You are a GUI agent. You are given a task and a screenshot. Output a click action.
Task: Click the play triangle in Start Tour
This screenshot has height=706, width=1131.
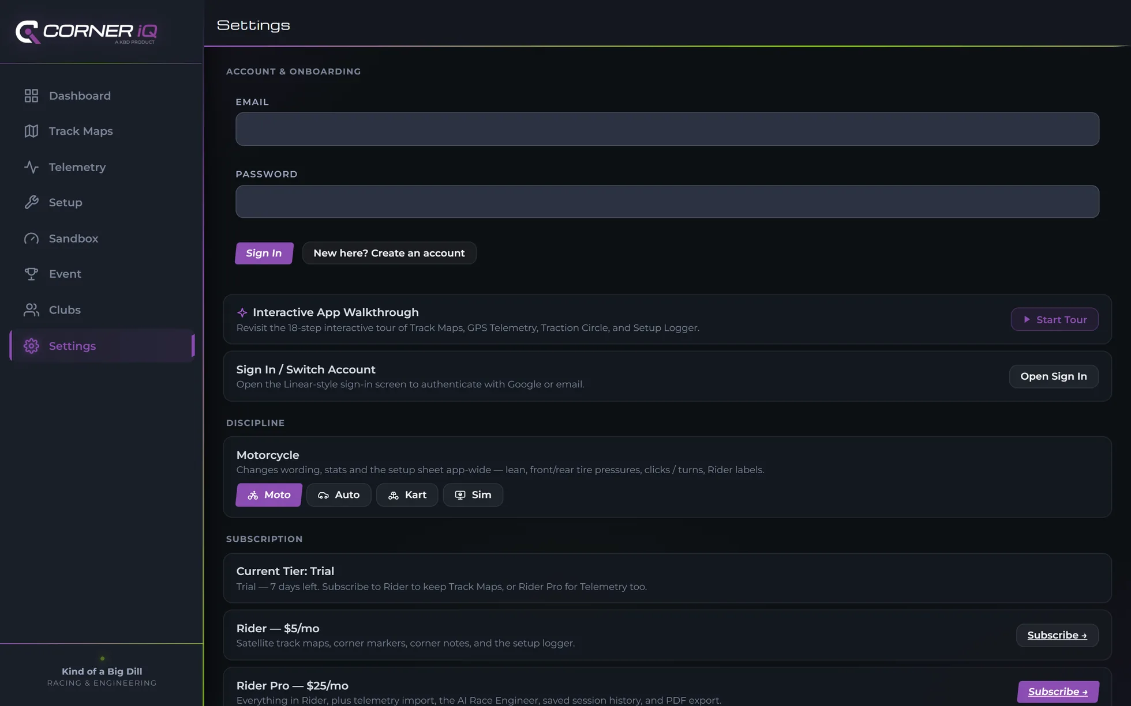pos(1027,319)
